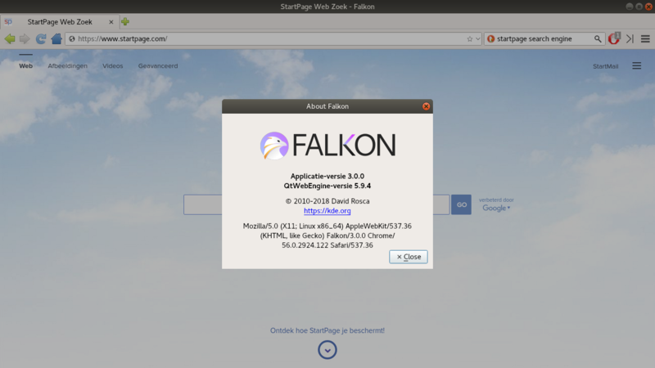The image size is (655, 368).
Task: Open a new tab with plus icon
Action: point(125,22)
